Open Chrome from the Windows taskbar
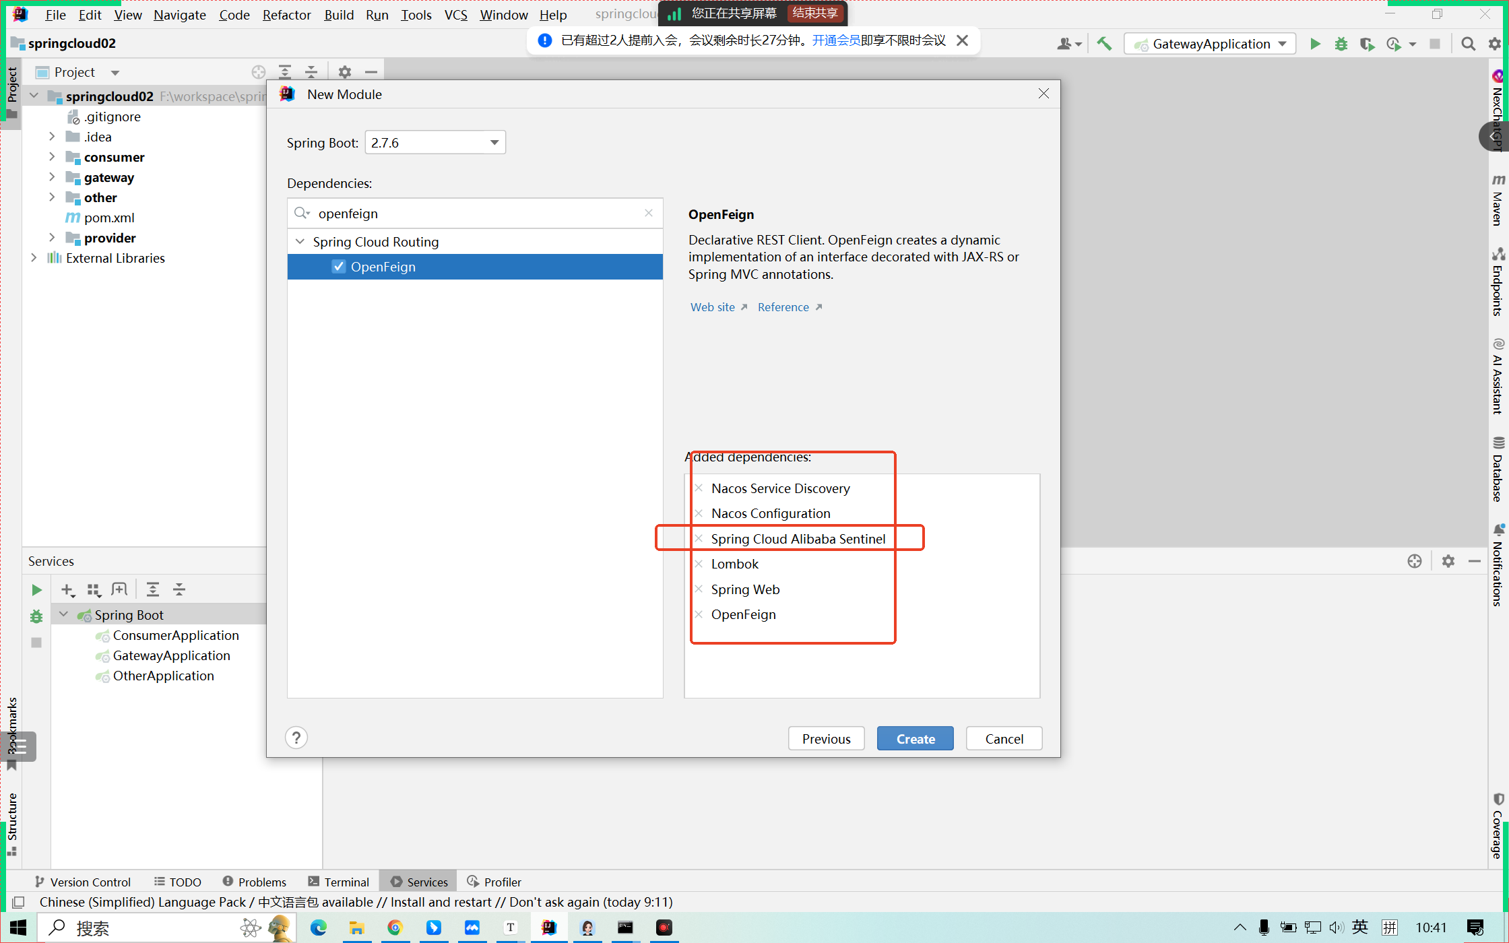The width and height of the screenshot is (1509, 943). click(395, 928)
